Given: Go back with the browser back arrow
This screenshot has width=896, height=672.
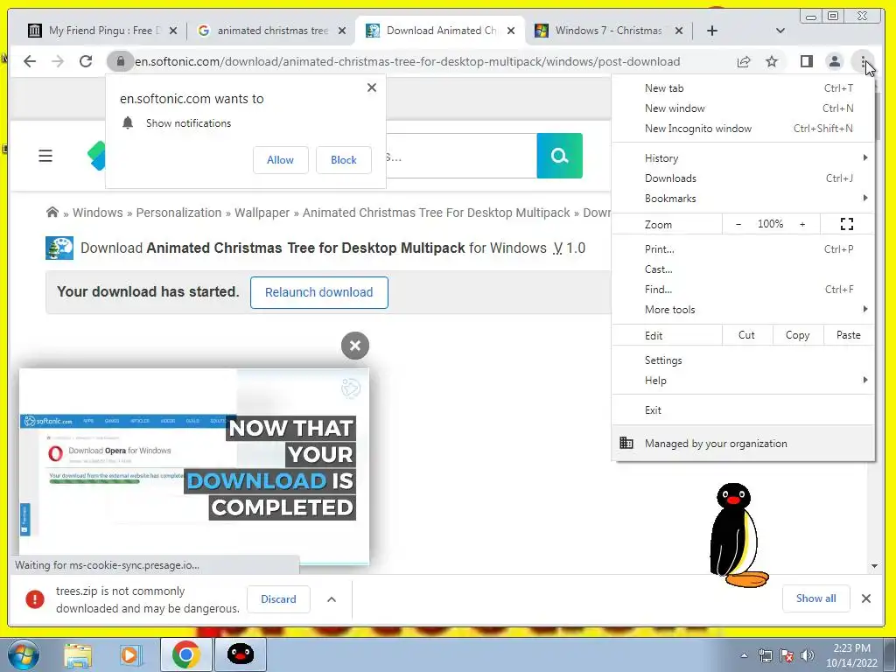Looking at the screenshot, I should point(30,61).
